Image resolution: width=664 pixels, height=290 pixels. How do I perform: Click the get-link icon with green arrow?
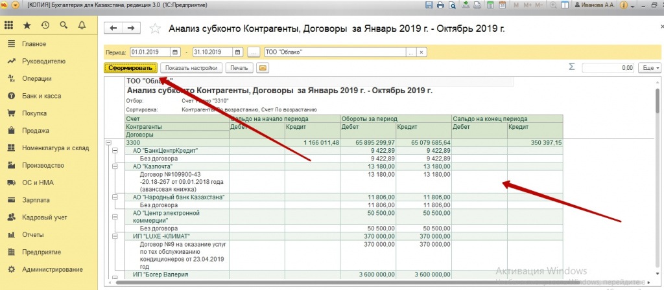tap(466, 5)
